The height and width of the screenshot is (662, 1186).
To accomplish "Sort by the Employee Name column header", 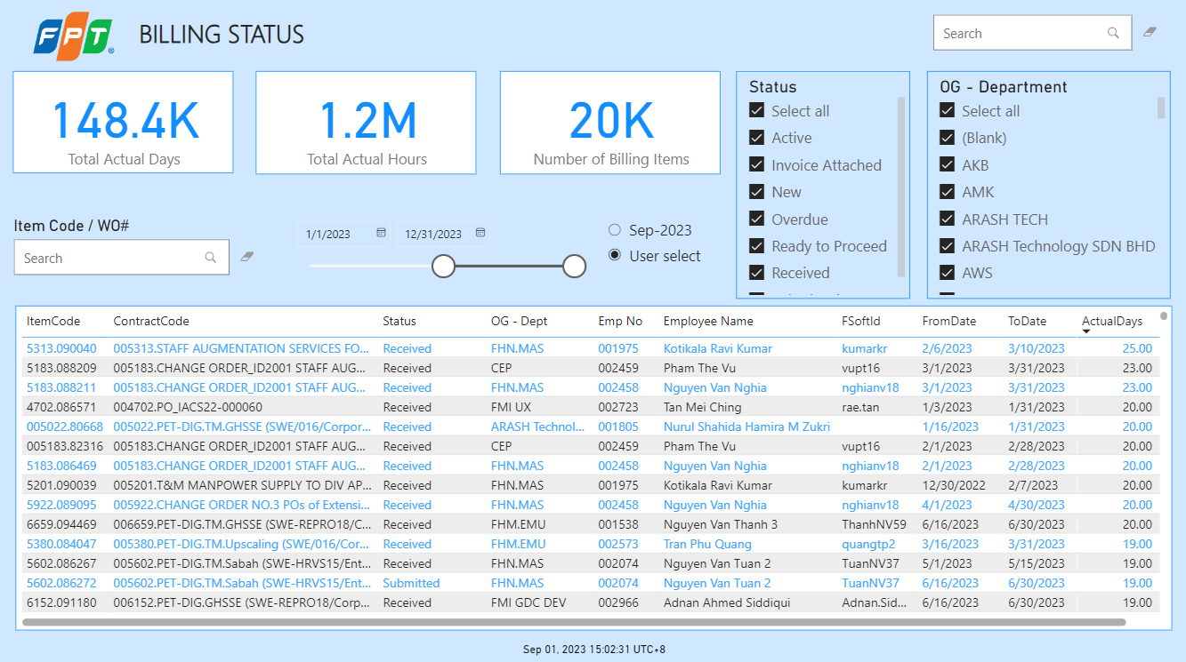I will [x=708, y=321].
